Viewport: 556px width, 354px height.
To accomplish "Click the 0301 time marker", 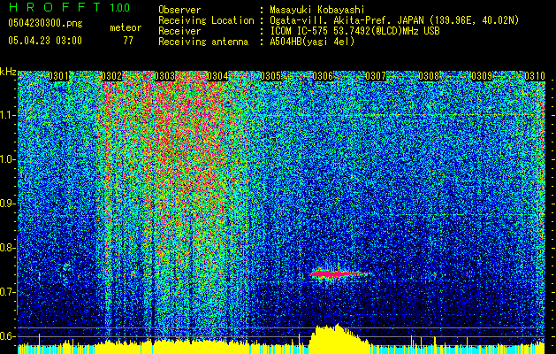I will click(x=58, y=76).
